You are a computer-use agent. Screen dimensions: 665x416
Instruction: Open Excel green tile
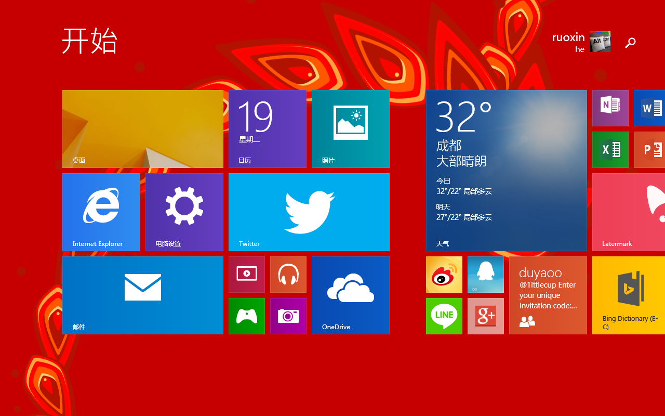(x=610, y=150)
